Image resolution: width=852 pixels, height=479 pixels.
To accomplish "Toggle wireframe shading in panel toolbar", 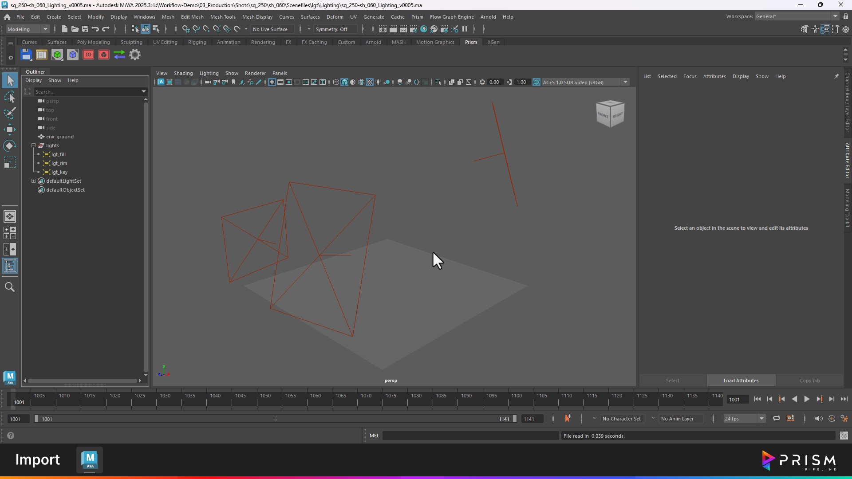I will pyautogui.click(x=336, y=82).
